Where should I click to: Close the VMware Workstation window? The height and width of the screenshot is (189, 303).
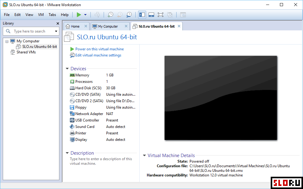pos(296,5)
